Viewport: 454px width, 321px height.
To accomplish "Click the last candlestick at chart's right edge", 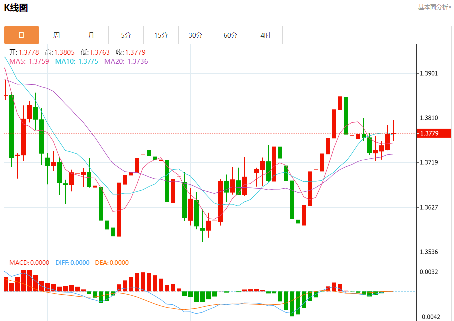I will [393, 133].
